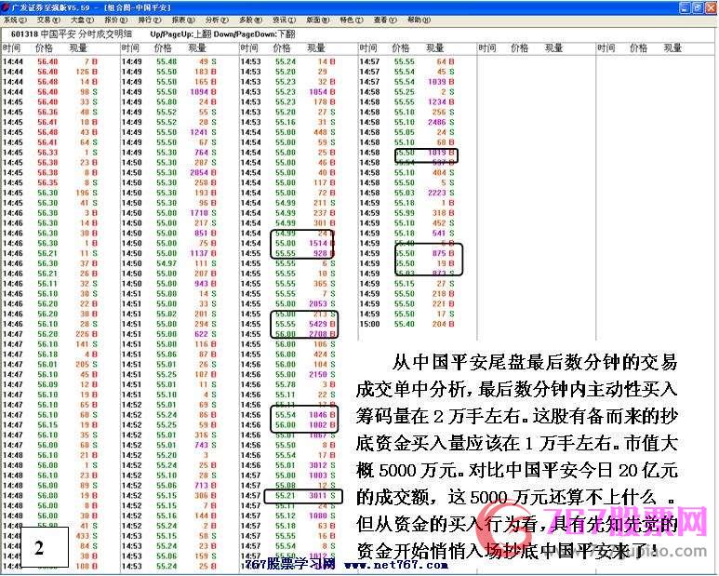Select the 1054 B volume at 14:53
Viewport: 719px width, 576px height.
click(322, 92)
